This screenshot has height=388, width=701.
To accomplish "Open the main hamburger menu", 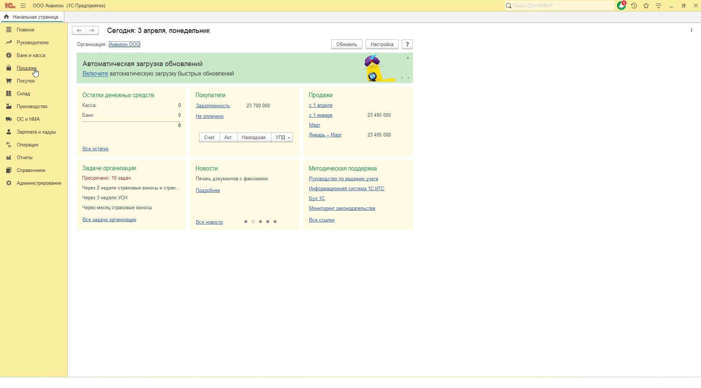I will tap(23, 6).
